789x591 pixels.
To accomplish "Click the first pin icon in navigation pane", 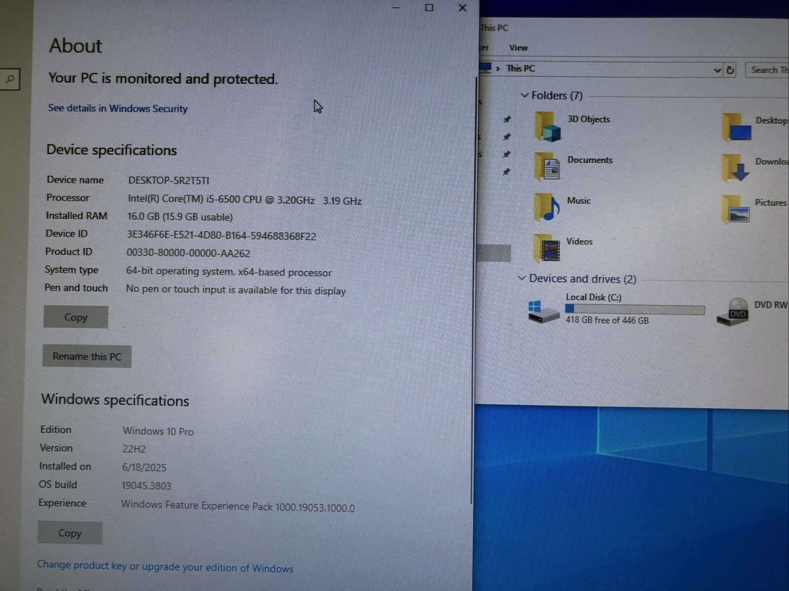I will [507, 119].
